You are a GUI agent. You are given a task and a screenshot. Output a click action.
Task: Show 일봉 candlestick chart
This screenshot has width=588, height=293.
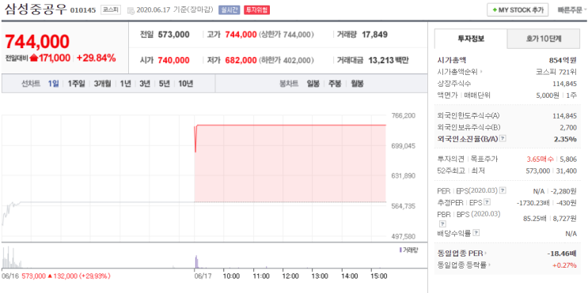[313, 84]
